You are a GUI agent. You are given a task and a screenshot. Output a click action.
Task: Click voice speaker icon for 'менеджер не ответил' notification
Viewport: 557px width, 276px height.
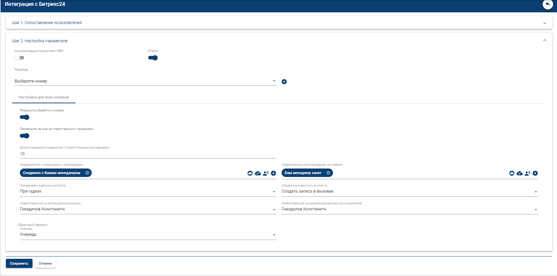coord(527,173)
